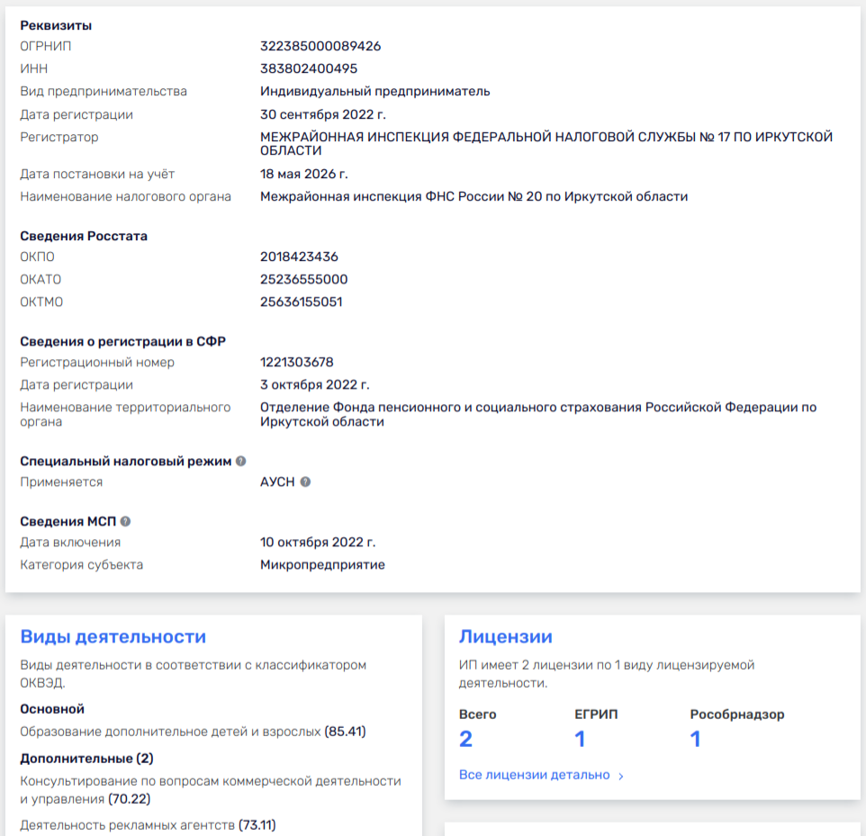Click main activity Образование дополнительное детей и взрослых
This screenshot has width=866, height=836.
click(x=193, y=732)
